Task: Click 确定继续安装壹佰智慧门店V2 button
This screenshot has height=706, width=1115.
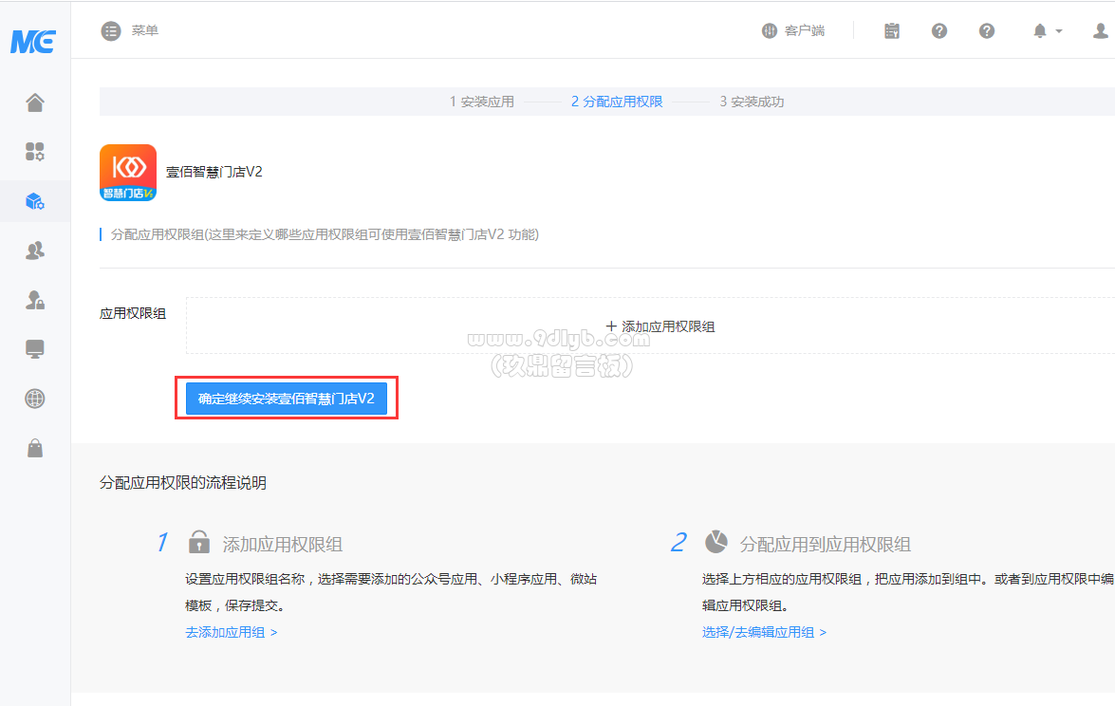Action: (287, 399)
